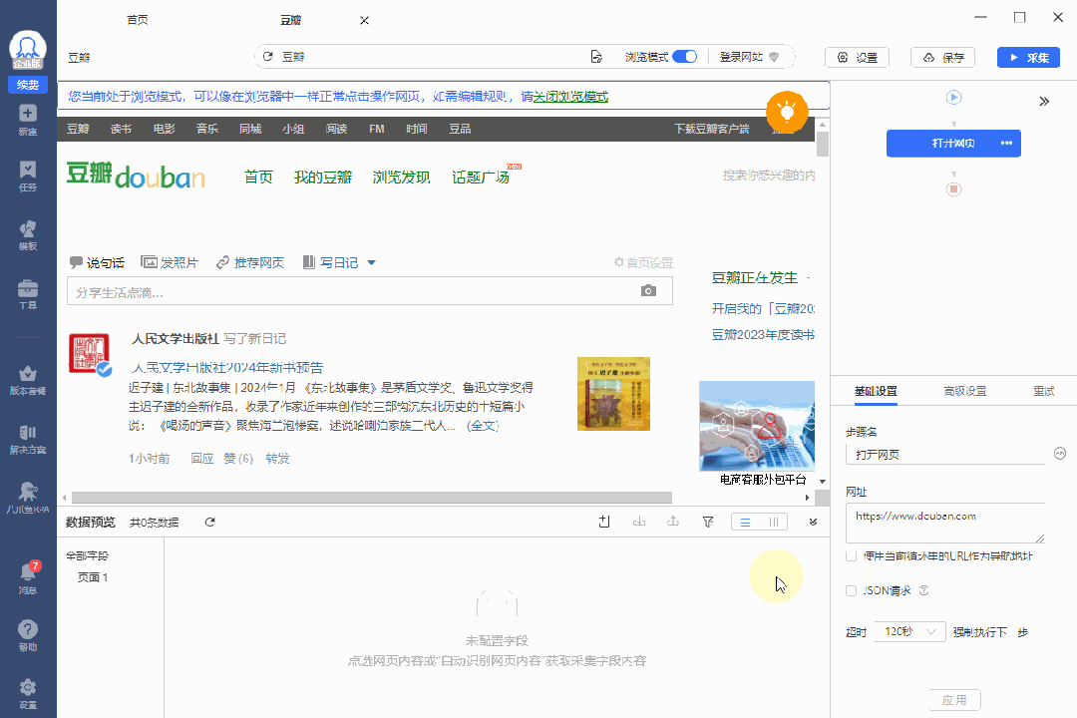This screenshot has width=1077, height=718.
Task: Switch to the 首页 tab at top
Action: [x=138, y=20]
